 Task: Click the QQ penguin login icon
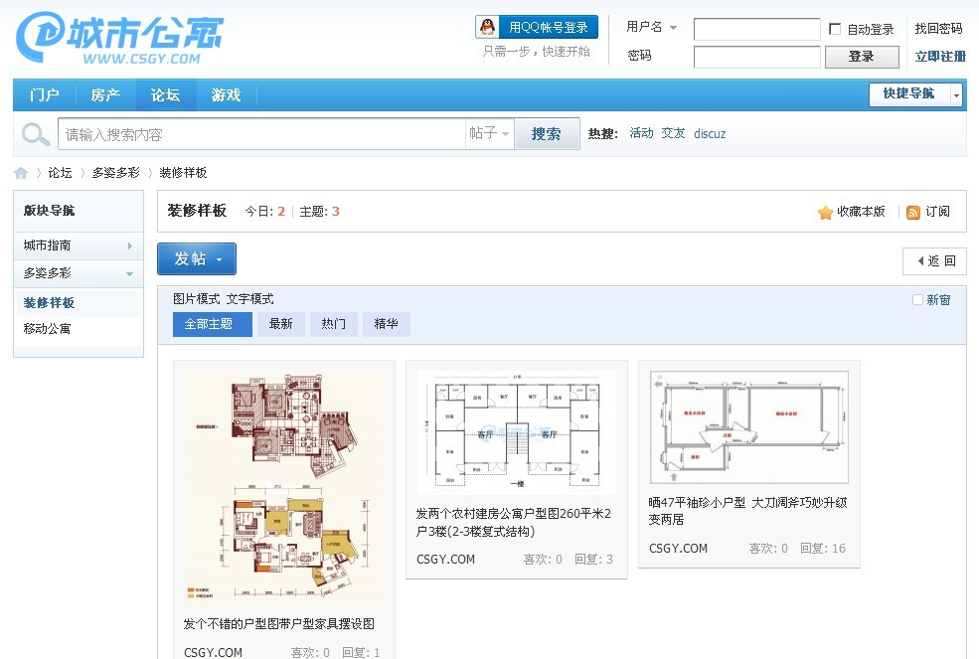click(x=488, y=27)
